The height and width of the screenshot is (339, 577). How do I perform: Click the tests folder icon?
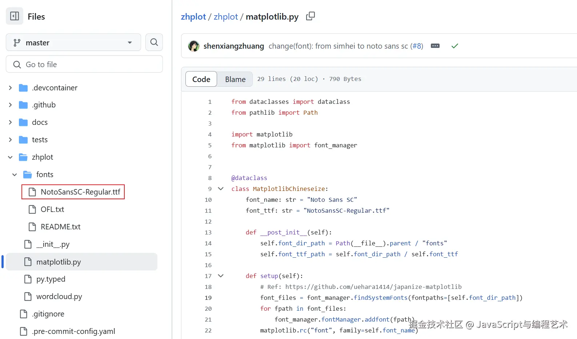[x=23, y=140]
